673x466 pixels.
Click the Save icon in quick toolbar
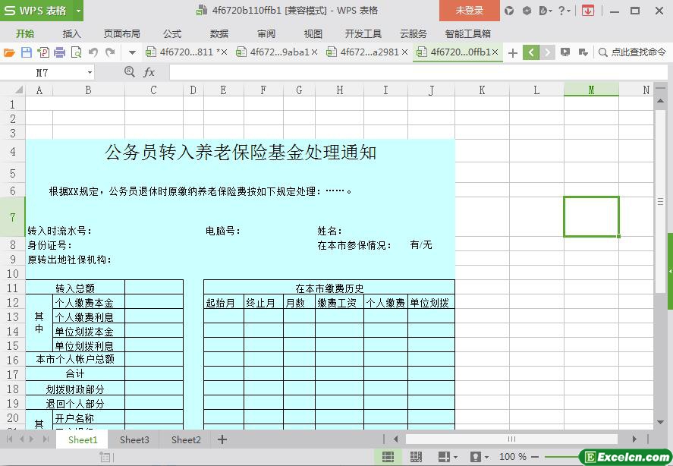coord(26,52)
